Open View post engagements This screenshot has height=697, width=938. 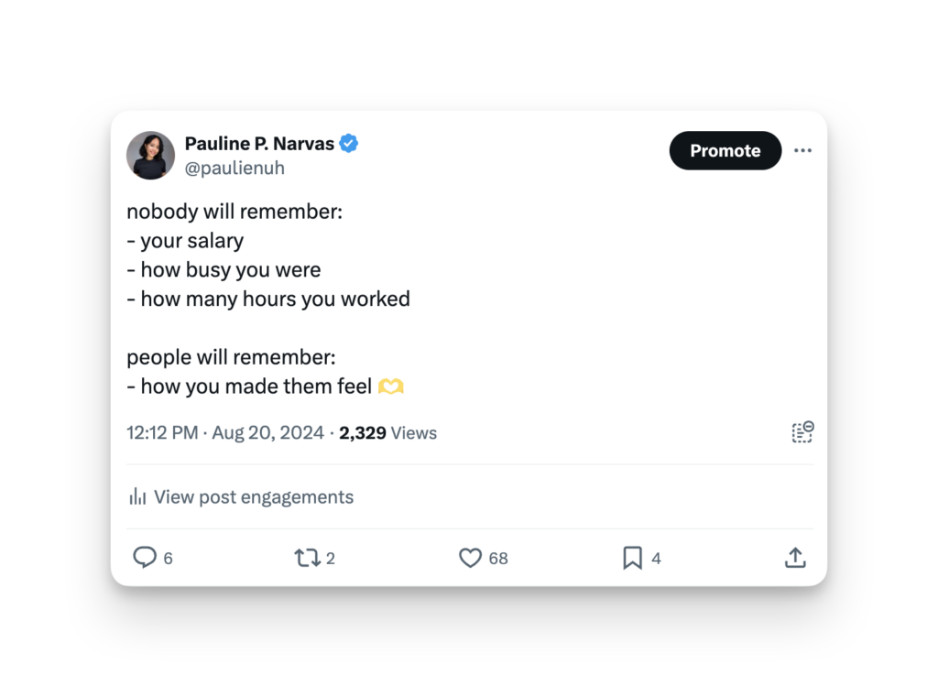253,497
